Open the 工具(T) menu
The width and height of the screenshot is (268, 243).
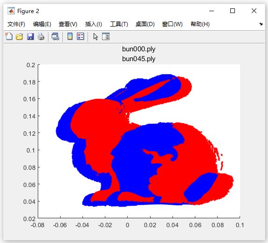click(x=119, y=24)
